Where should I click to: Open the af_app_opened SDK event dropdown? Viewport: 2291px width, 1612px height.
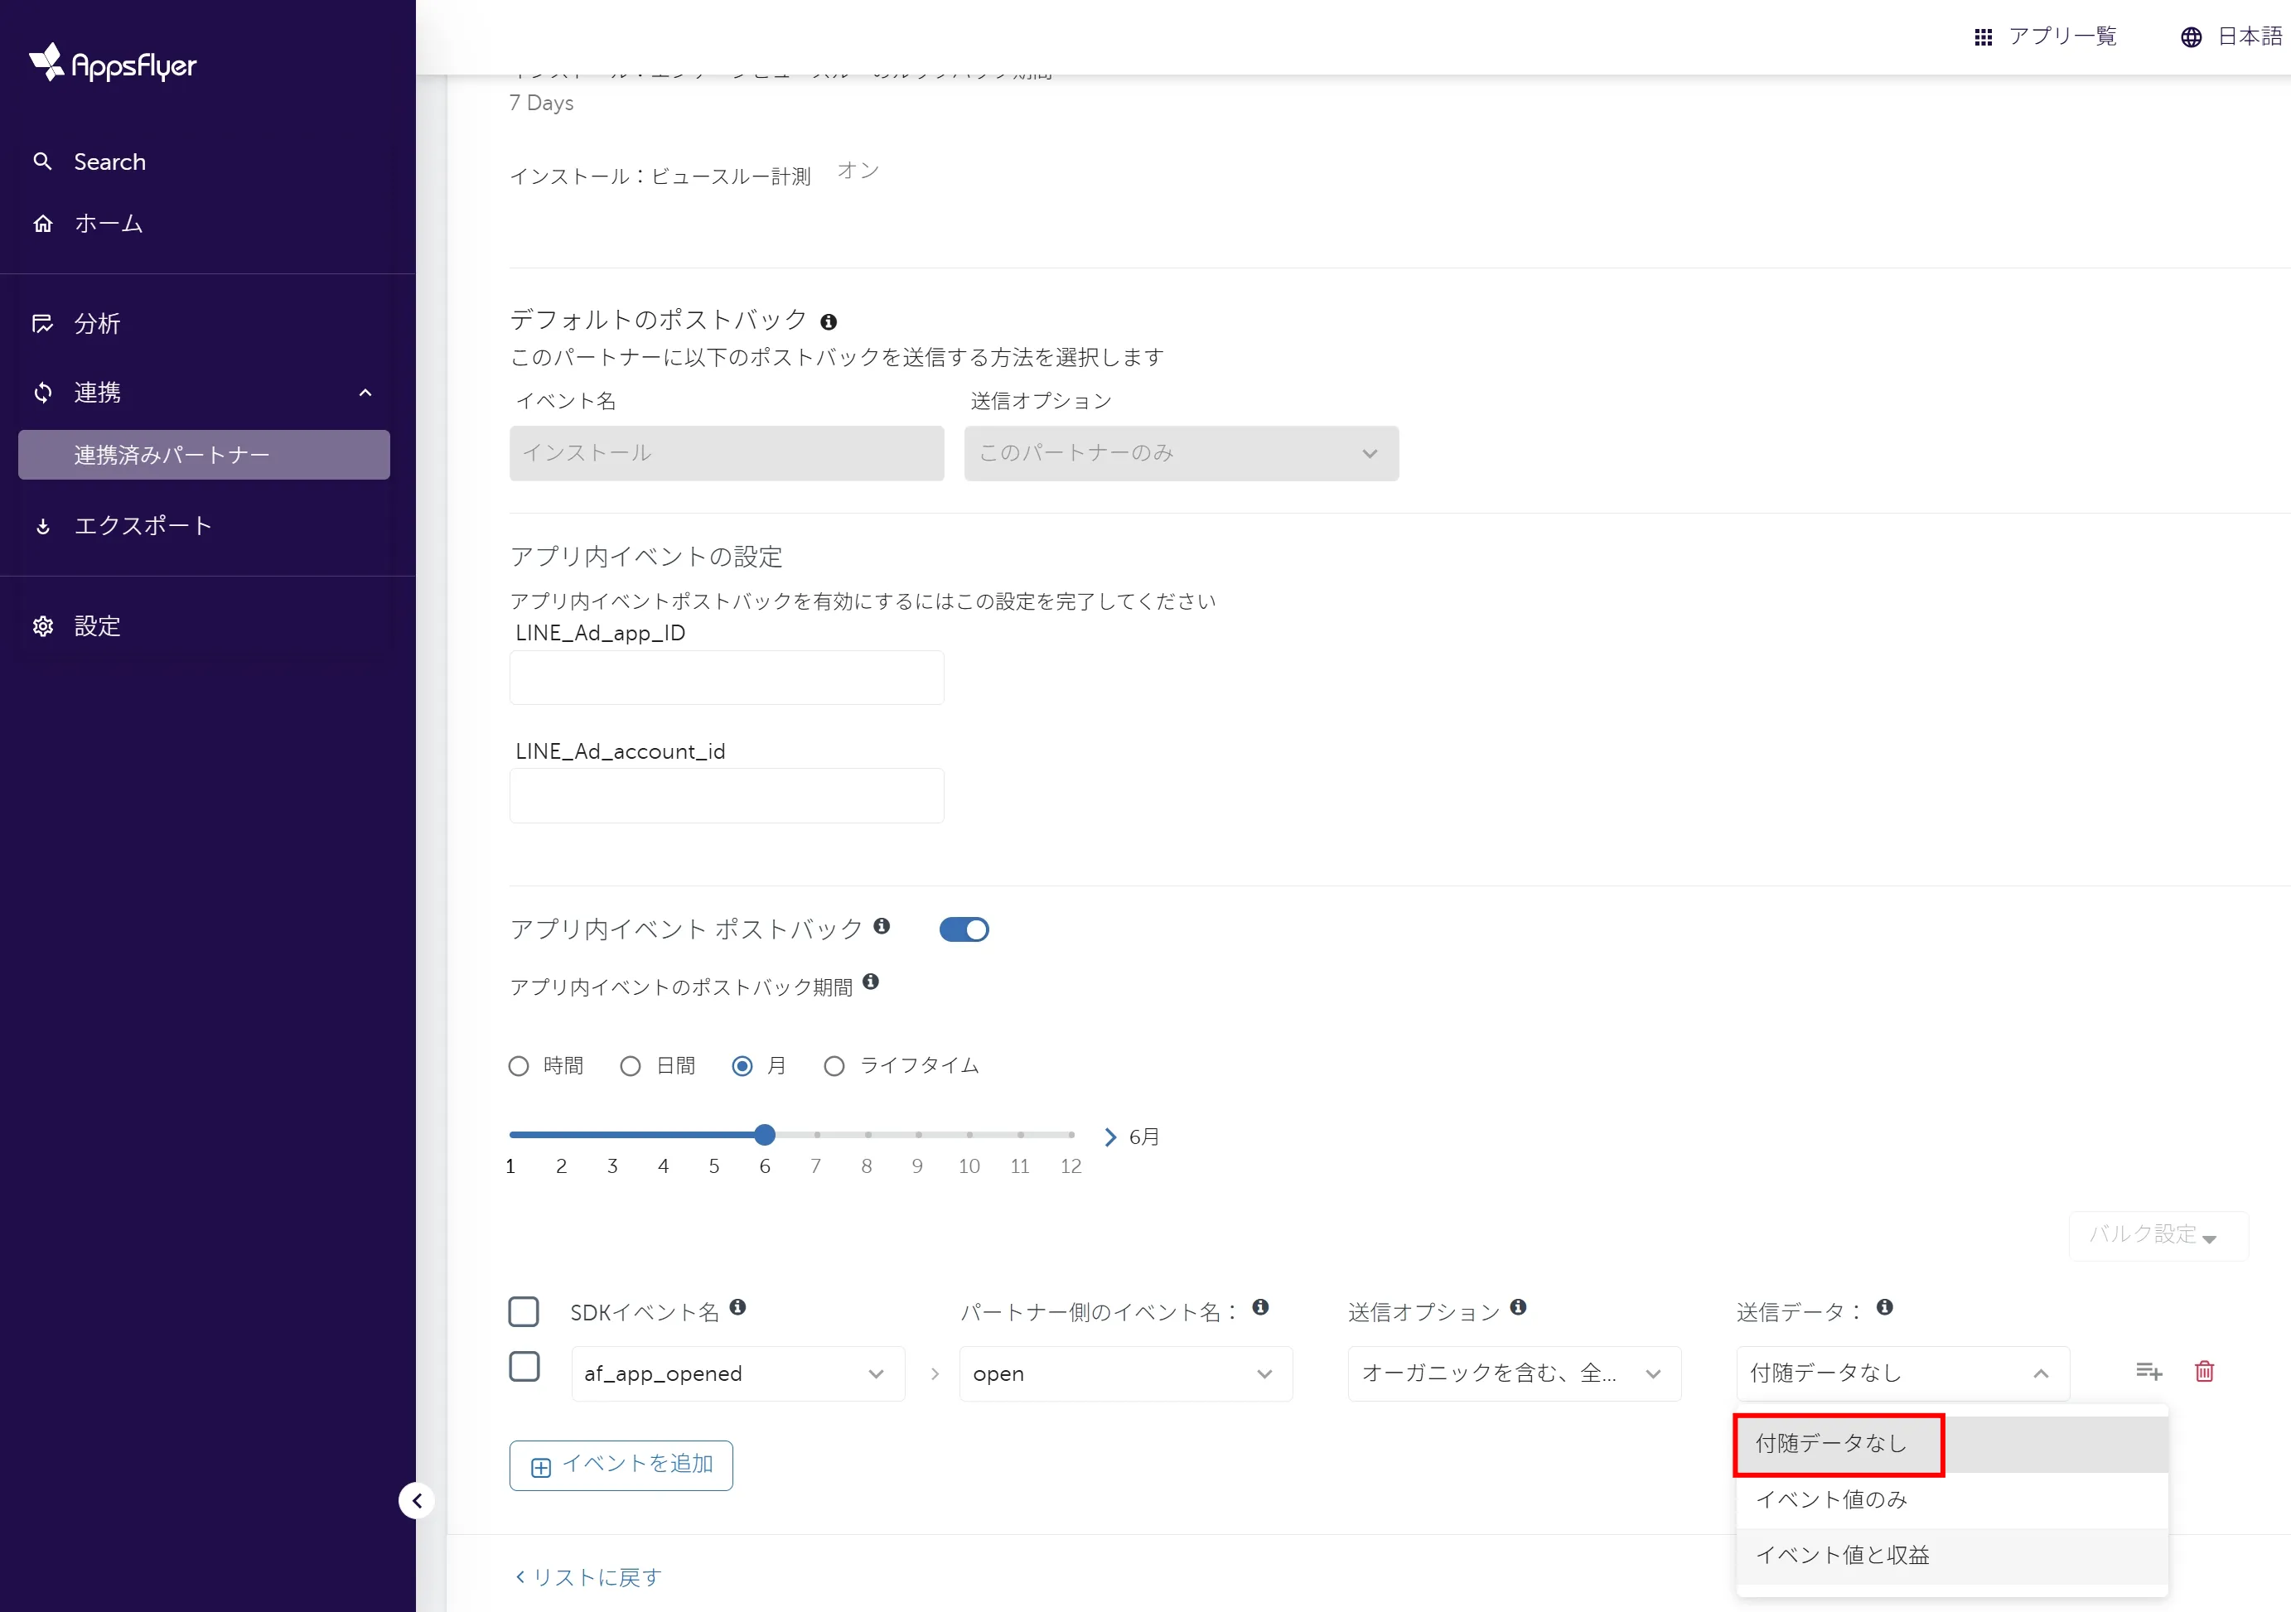tap(737, 1373)
